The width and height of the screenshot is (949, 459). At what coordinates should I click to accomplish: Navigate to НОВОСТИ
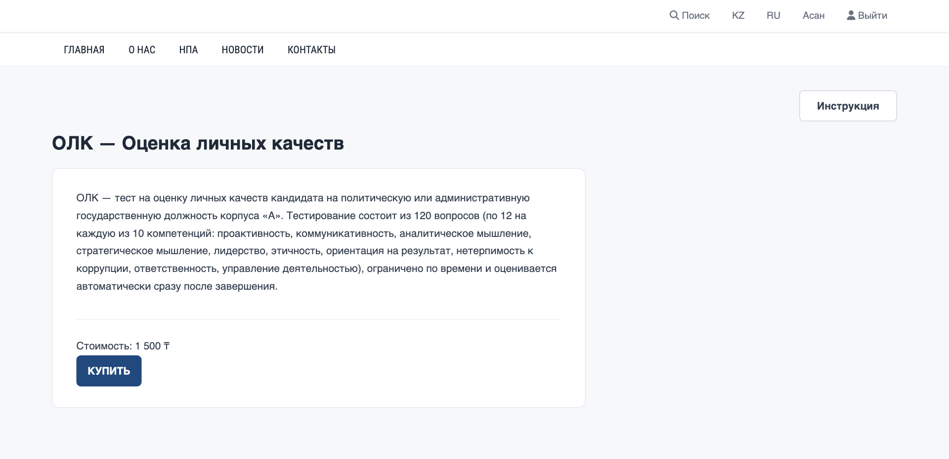tap(243, 50)
